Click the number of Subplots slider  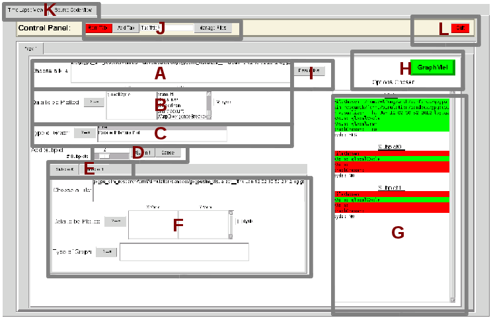[x=106, y=156]
